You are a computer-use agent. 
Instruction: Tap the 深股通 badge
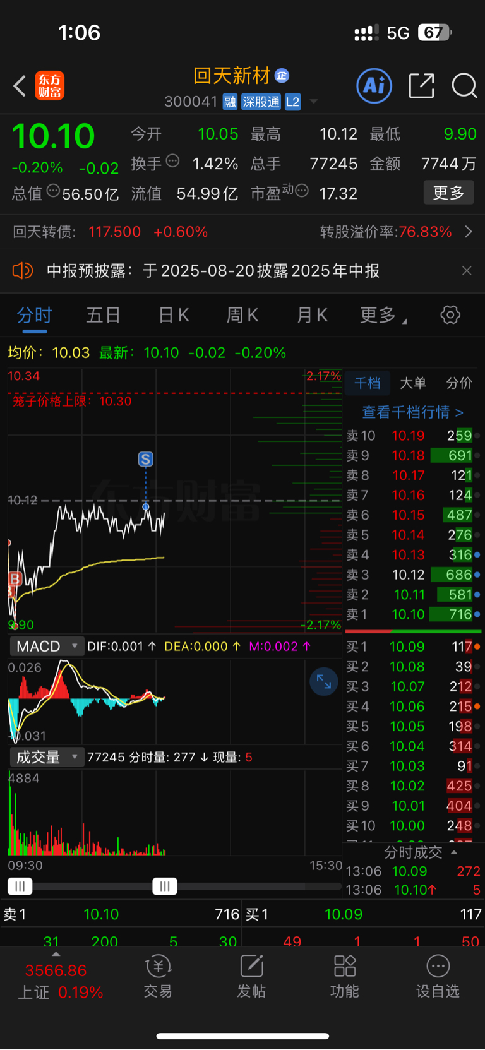tap(261, 102)
